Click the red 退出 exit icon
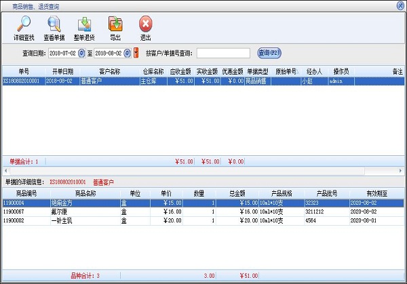Screen dimensions: 407x284 point(145,25)
